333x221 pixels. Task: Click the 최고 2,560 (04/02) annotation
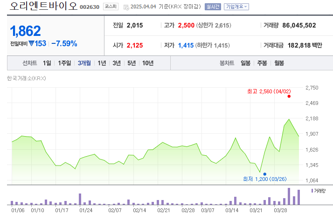pyautogui.click(x=269, y=91)
